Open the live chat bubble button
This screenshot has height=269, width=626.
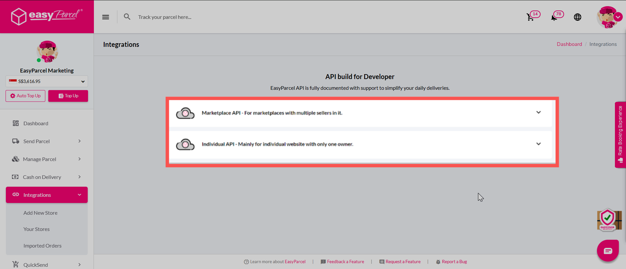click(608, 250)
